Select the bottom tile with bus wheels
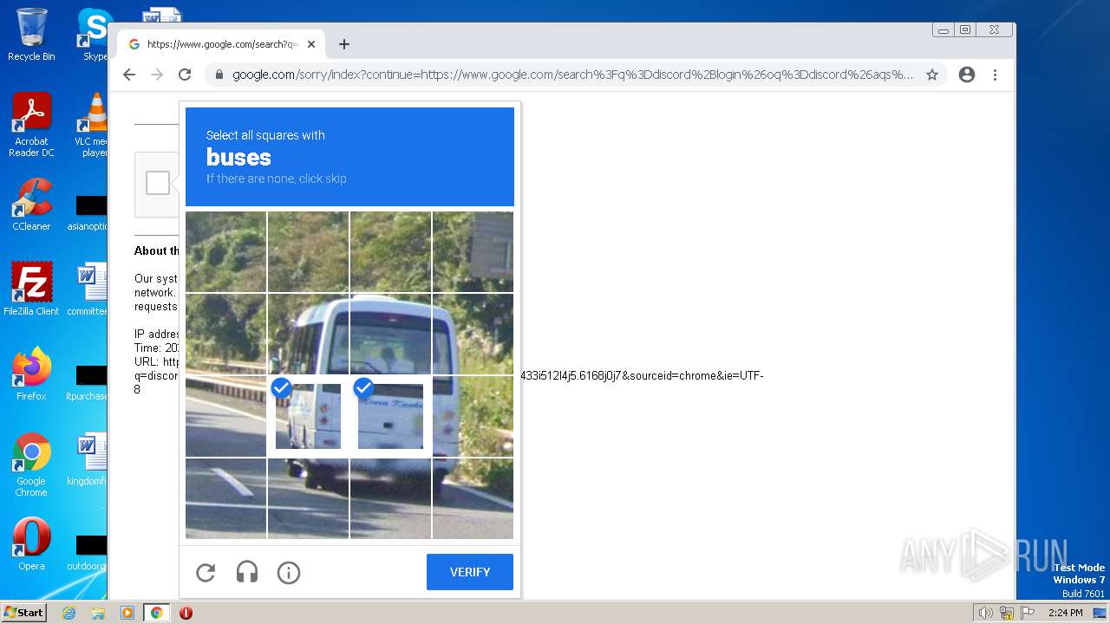 click(x=308, y=498)
